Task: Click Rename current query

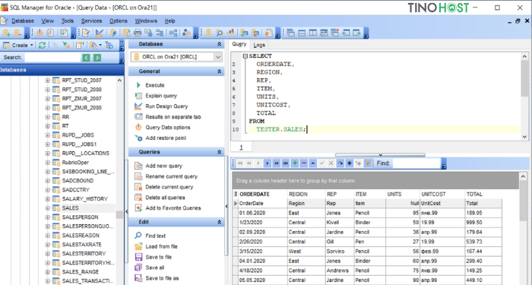Action: [x=171, y=176]
